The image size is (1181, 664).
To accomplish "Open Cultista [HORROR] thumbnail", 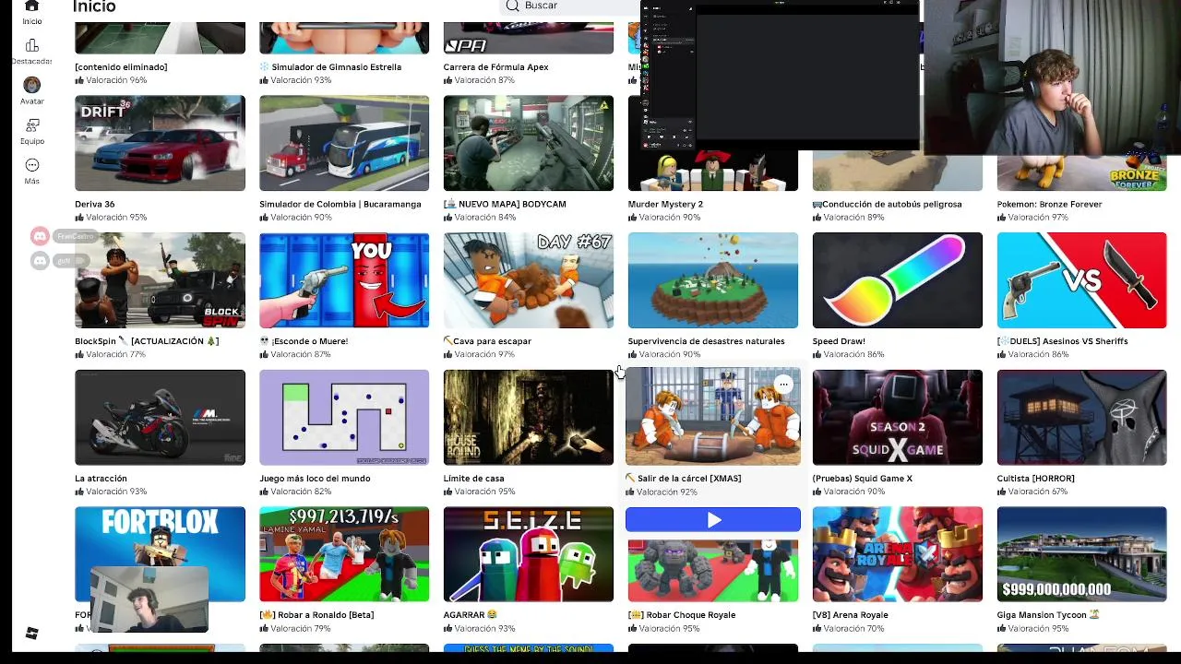I will tap(1082, 418).
